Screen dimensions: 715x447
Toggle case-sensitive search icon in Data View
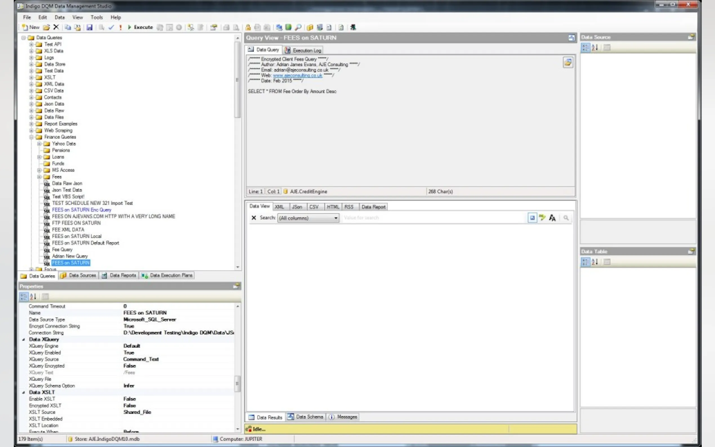552,218
